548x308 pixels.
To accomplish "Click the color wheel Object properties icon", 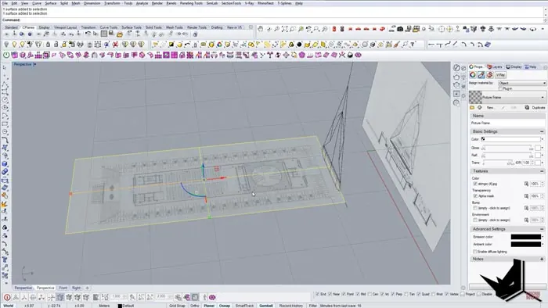I will click(473, 74).
